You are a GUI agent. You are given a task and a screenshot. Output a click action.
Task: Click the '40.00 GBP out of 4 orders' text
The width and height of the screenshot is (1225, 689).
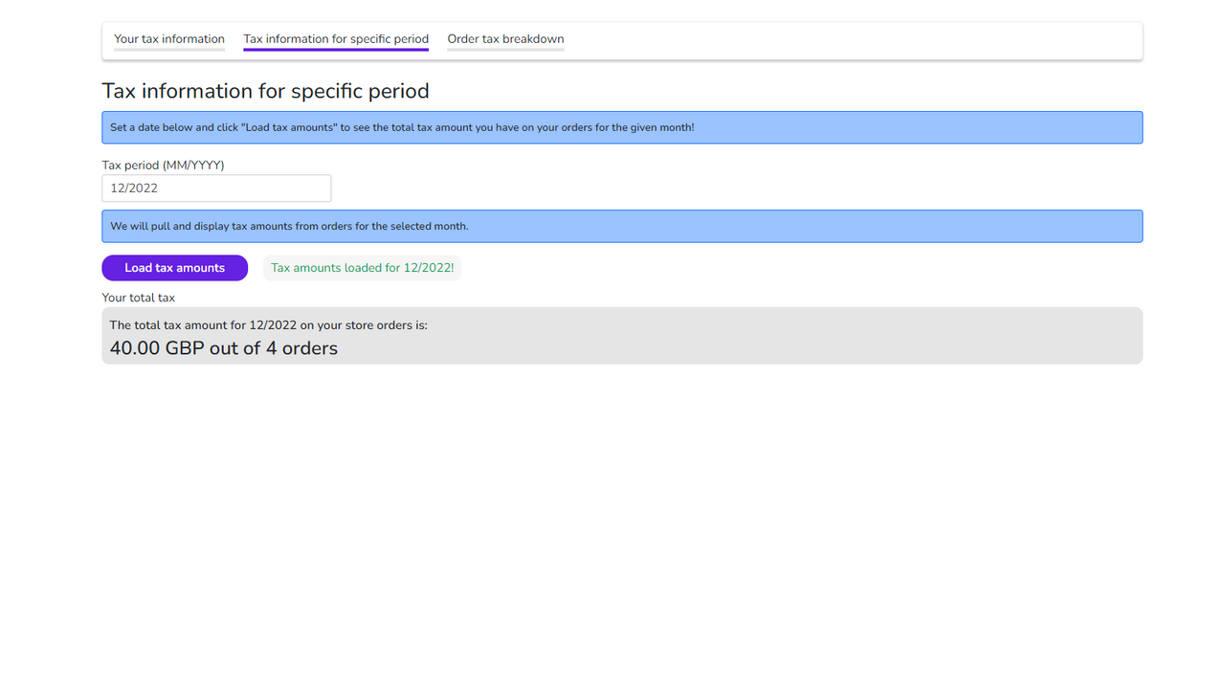pos(224,348)
